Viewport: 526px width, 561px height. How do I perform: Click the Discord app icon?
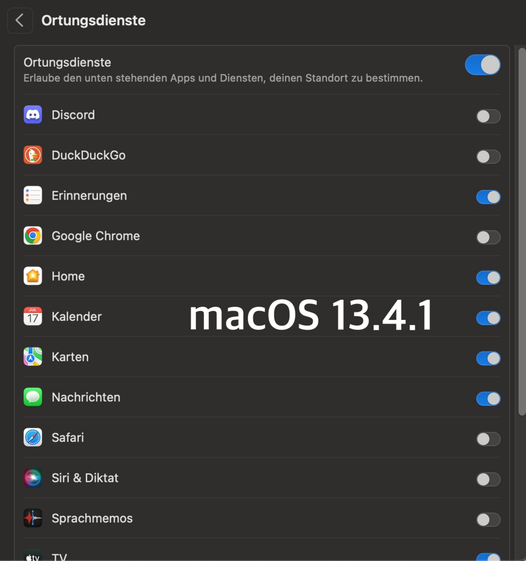pyautogui.click(x=33, y=114)
